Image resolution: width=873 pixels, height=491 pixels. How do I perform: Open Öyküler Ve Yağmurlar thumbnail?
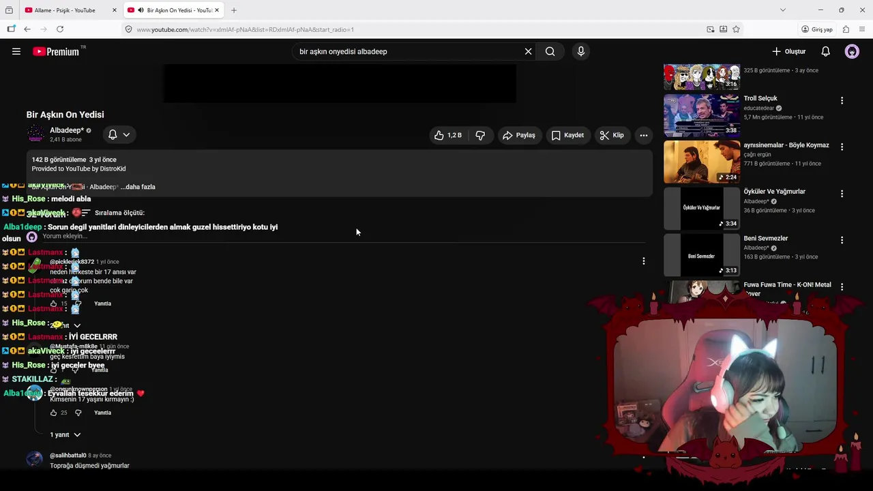point(702,208)
